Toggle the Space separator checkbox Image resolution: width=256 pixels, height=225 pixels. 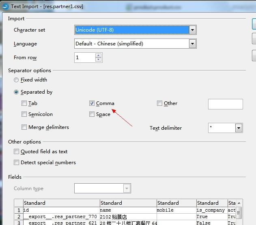point(92,115)
